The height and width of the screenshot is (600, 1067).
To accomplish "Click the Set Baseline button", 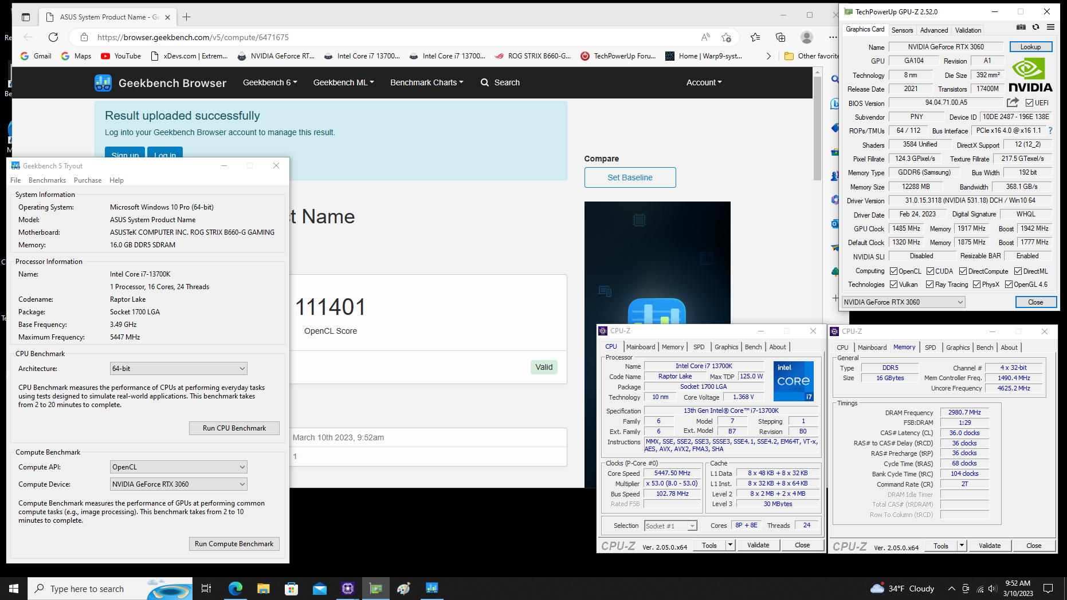I will (x=630, y=177).
